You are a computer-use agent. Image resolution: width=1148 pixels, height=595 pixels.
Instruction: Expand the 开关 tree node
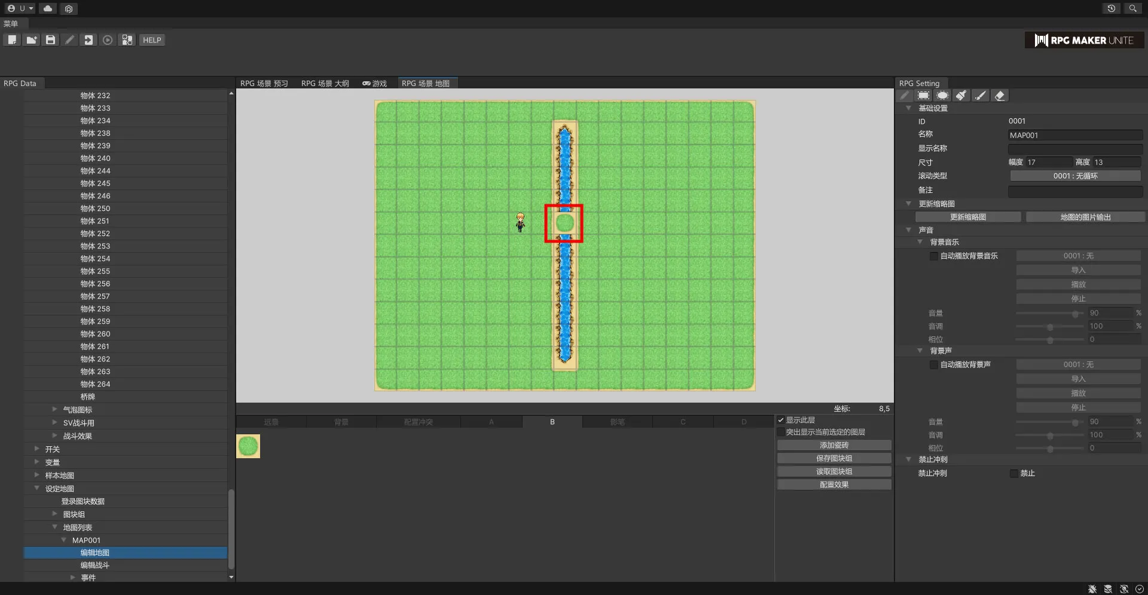(x=37, y=449)
